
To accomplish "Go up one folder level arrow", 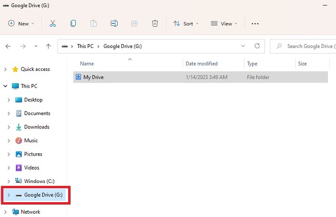I will (48, 46).
